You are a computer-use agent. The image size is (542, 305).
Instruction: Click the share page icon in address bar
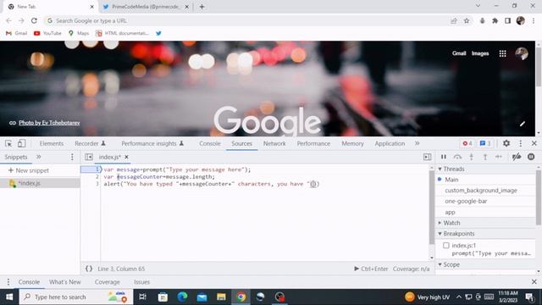pos(454,20)
